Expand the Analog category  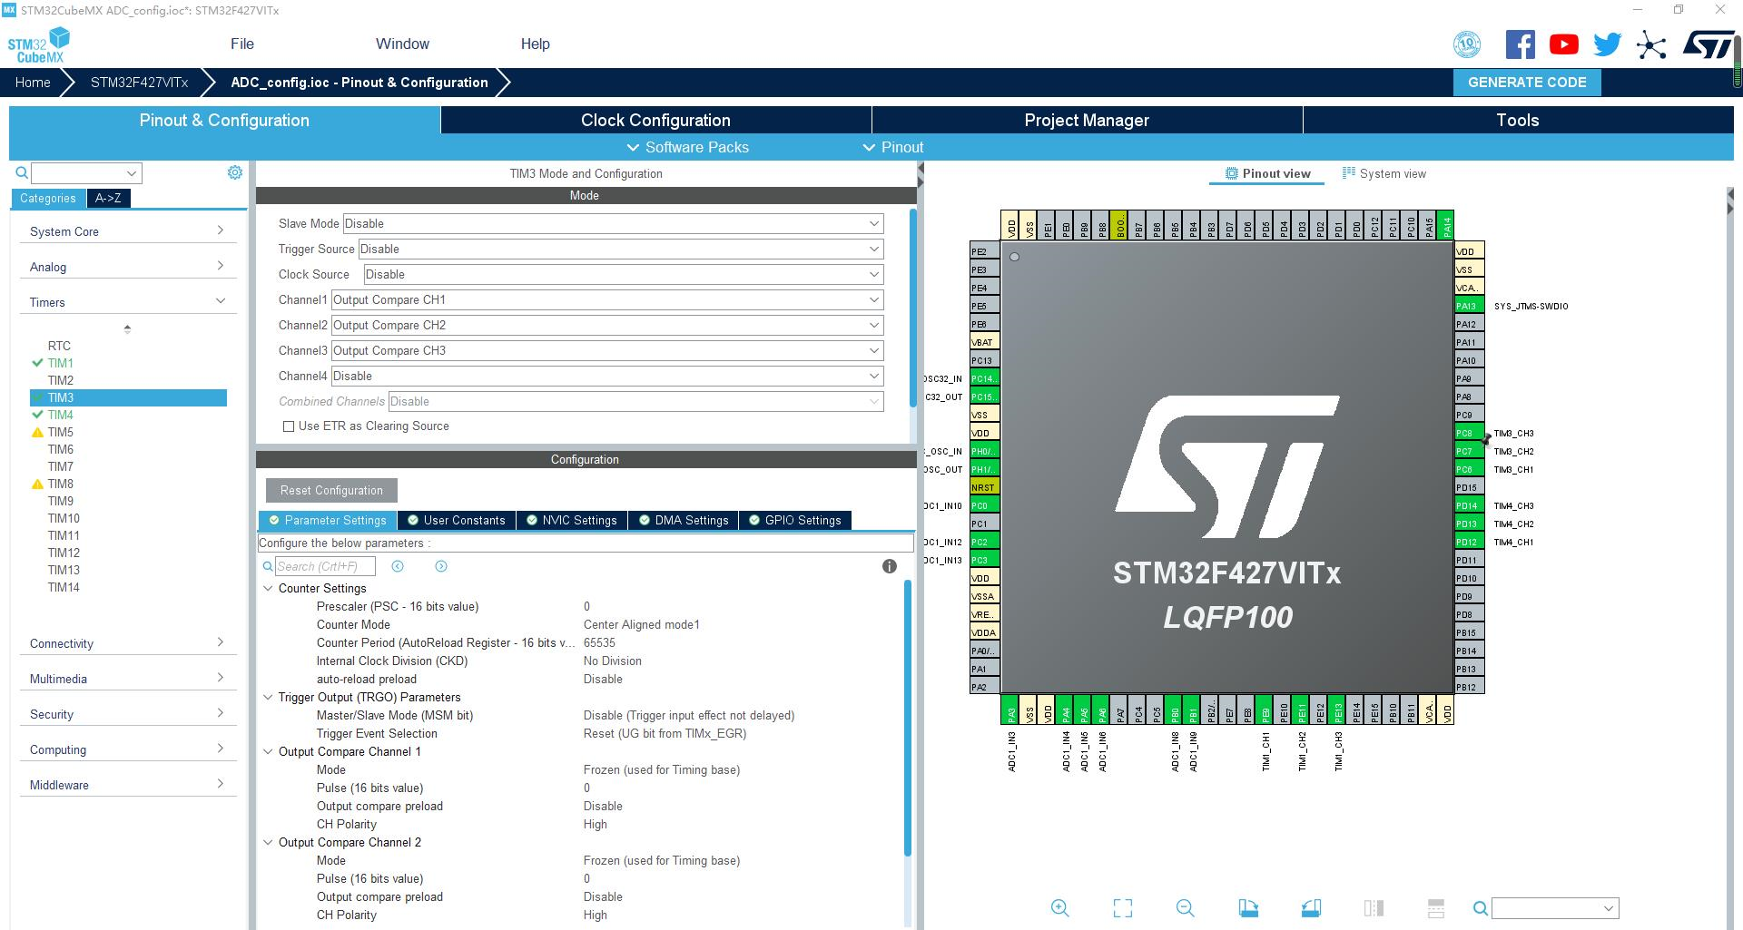click(127, 267)
